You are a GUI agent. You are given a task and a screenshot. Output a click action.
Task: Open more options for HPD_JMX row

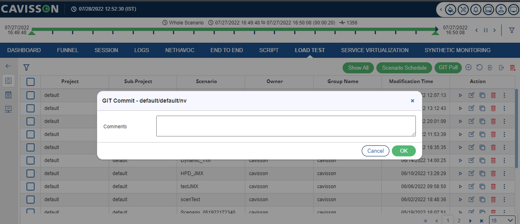[504, 173]
